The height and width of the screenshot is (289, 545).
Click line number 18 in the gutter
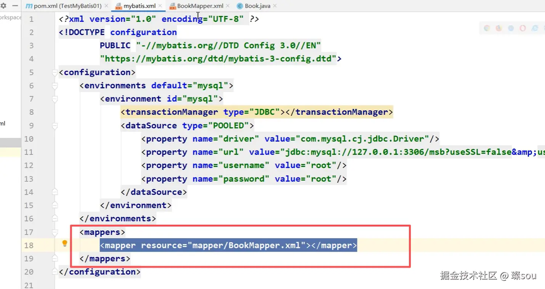point(29,245)
